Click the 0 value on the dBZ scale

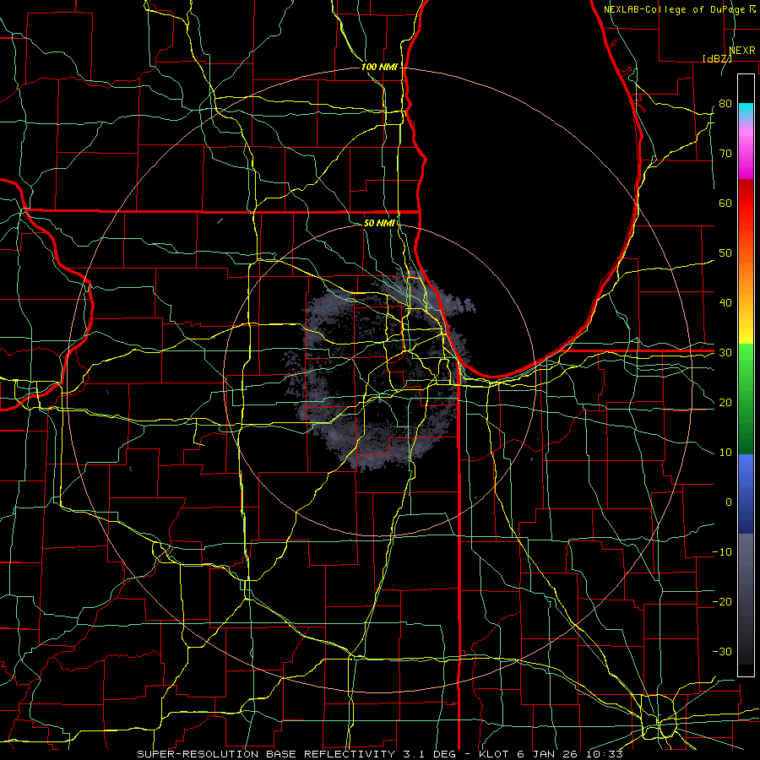click(x=729, y=502)
